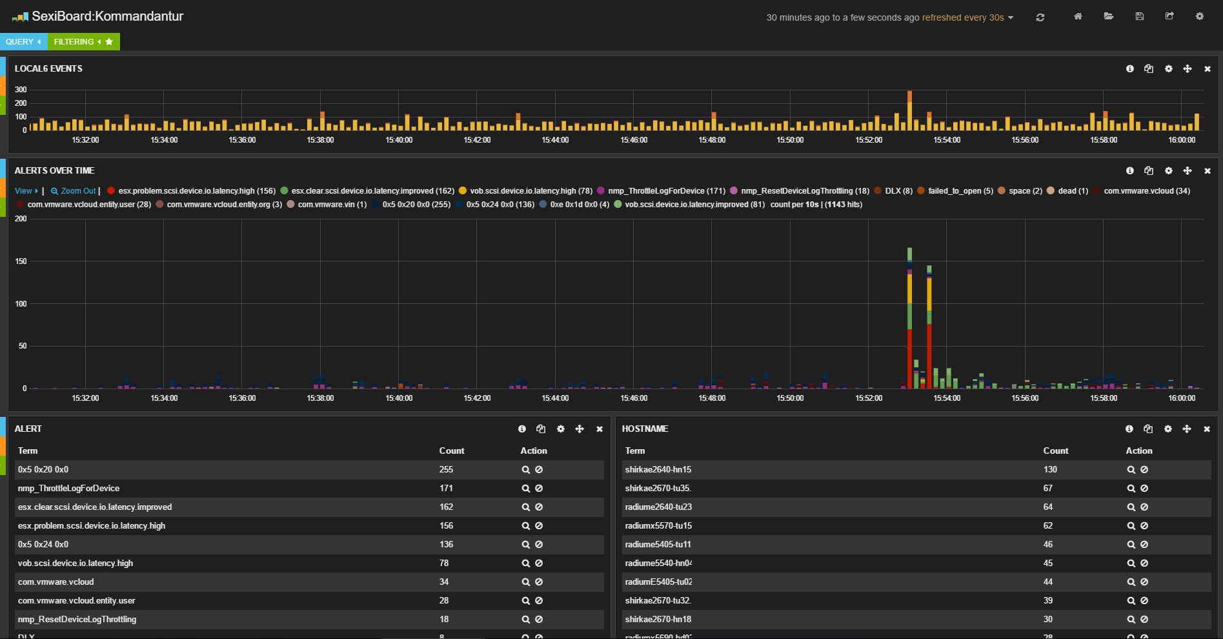The height and width of the screenshot is (639, 1223).
Task: Toggle esx.clear.scsi.device.io.latency.improved legend series
Action: [x=372, y=191]
